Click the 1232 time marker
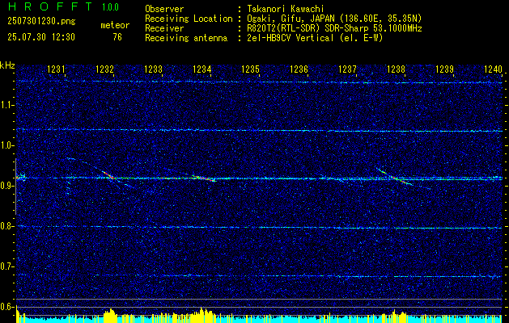Viewport: 509px width, 323px height. coord(104,69)
